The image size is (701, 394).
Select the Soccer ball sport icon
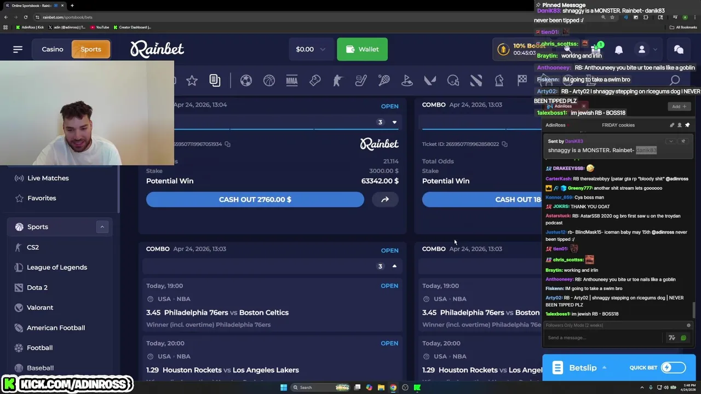point(246,81)
